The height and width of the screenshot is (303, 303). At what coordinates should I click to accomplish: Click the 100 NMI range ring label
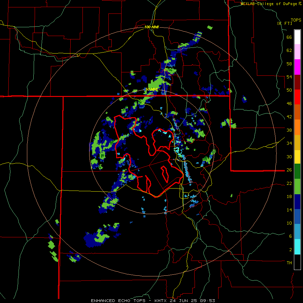coord(151,27)
